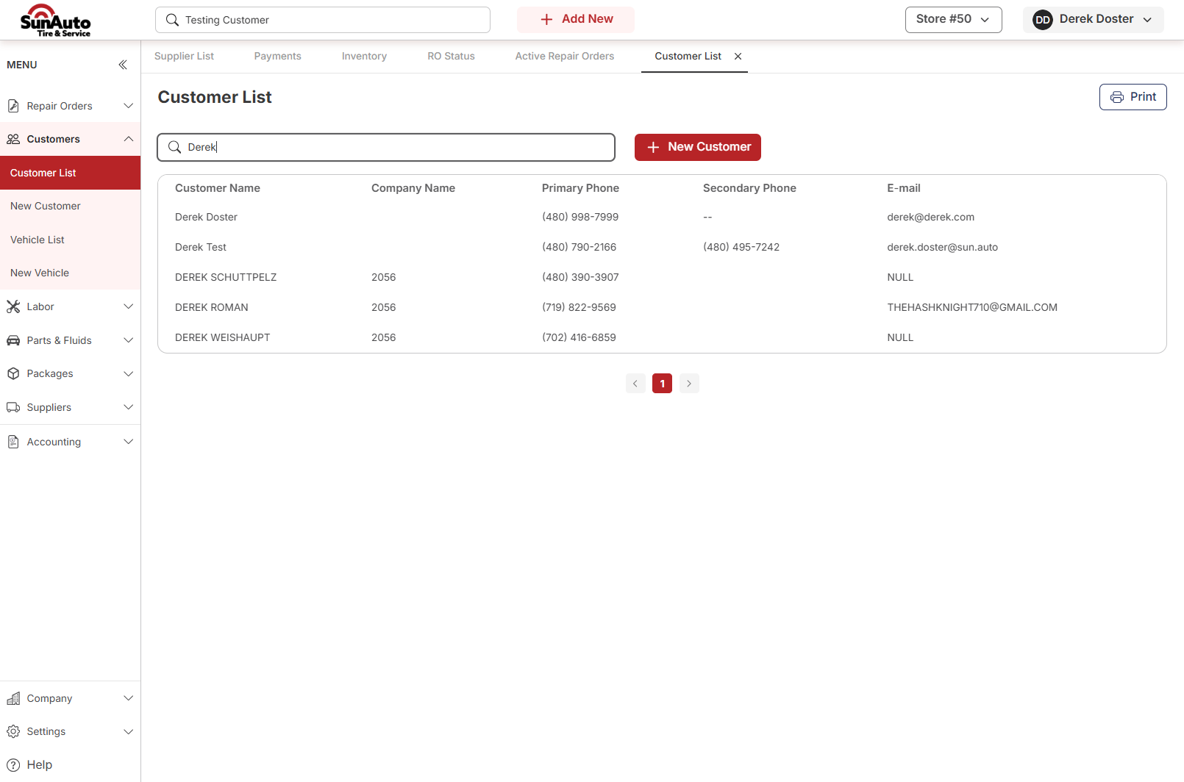Open Vehicle List in sidebar

[70, 240]
